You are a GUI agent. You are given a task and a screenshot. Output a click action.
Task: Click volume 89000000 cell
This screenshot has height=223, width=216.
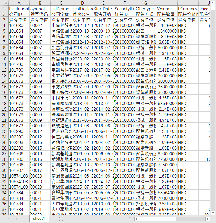pos(167,153)
